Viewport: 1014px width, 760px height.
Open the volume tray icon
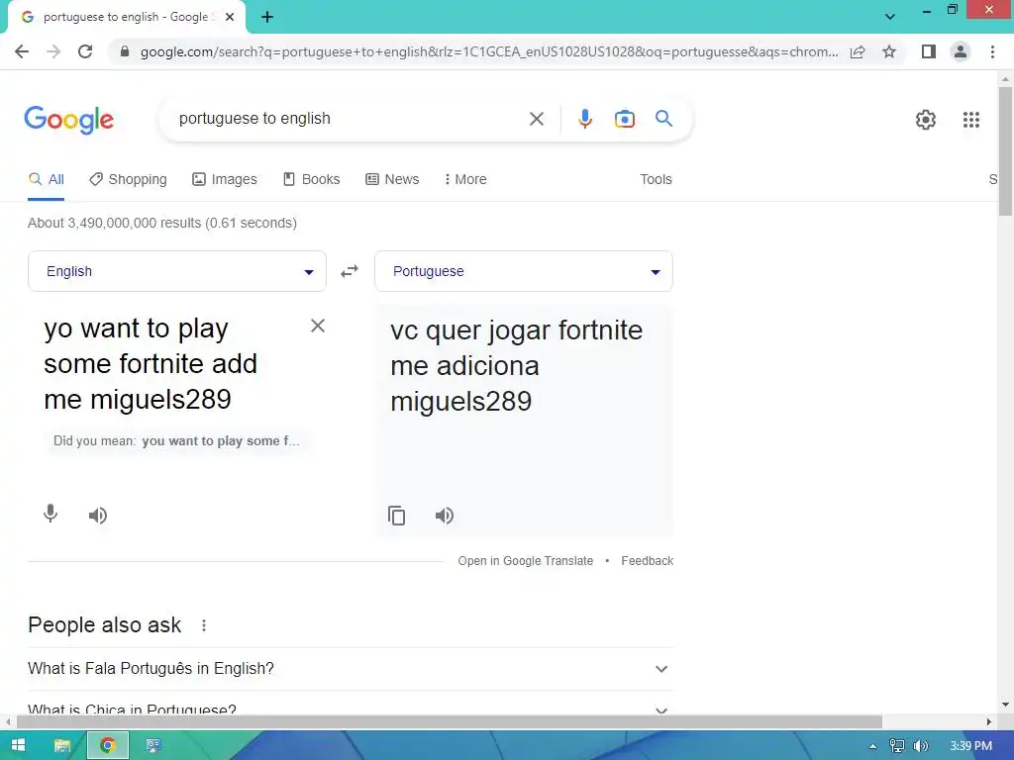coord(920,746)
